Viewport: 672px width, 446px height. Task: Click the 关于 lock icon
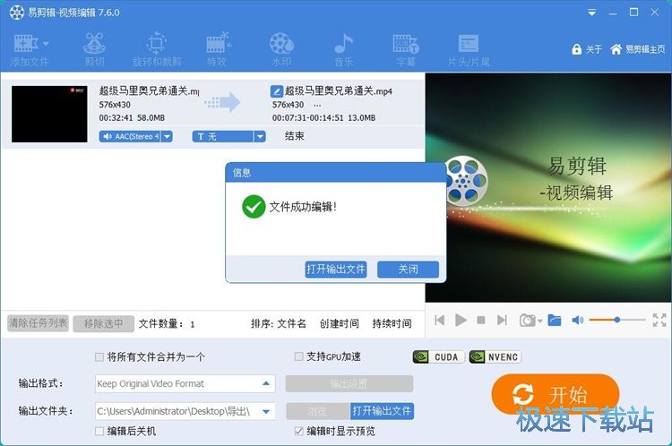pos(577,49)
